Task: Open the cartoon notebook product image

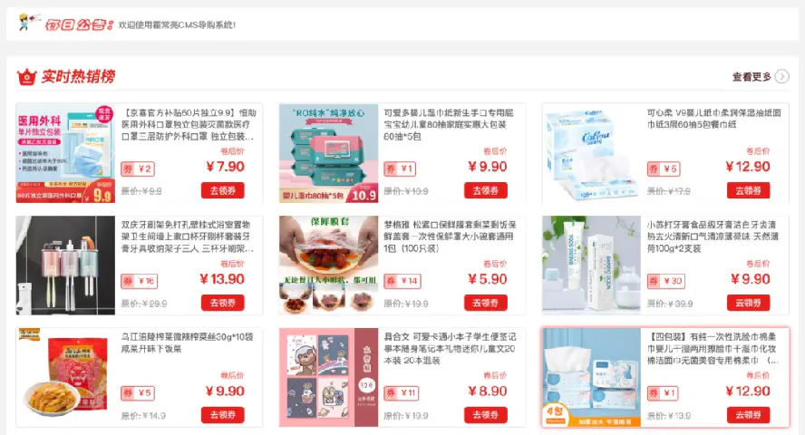Action: (328, 377)
